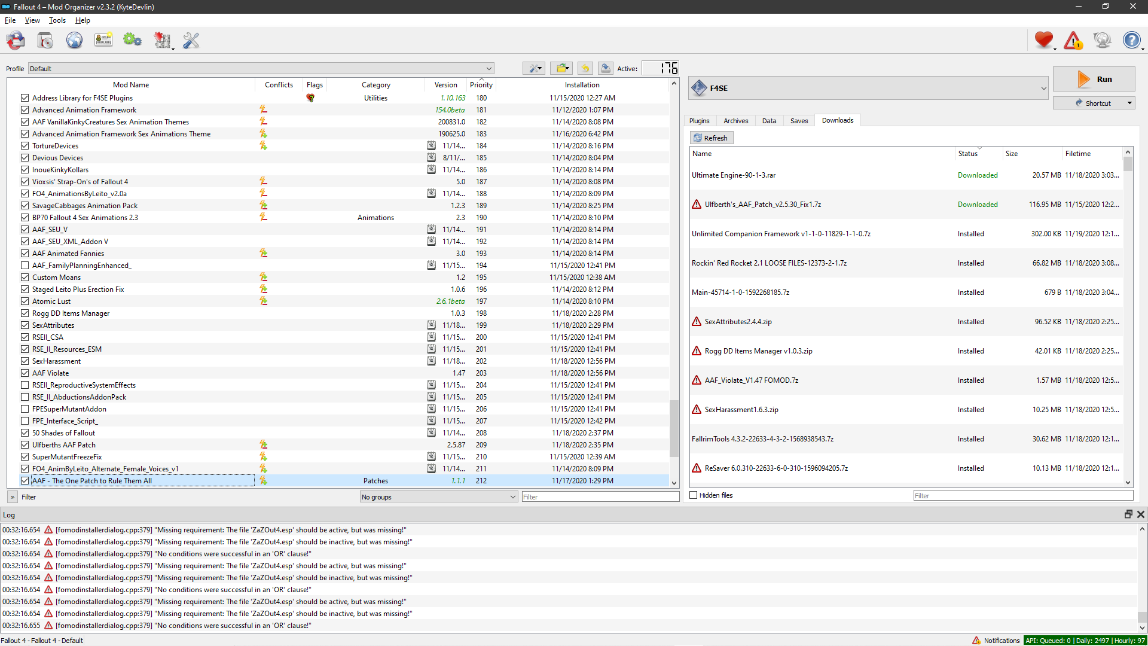The image size is (1148, 646).
Task: Click the Run button
Action: point(1094,79)
